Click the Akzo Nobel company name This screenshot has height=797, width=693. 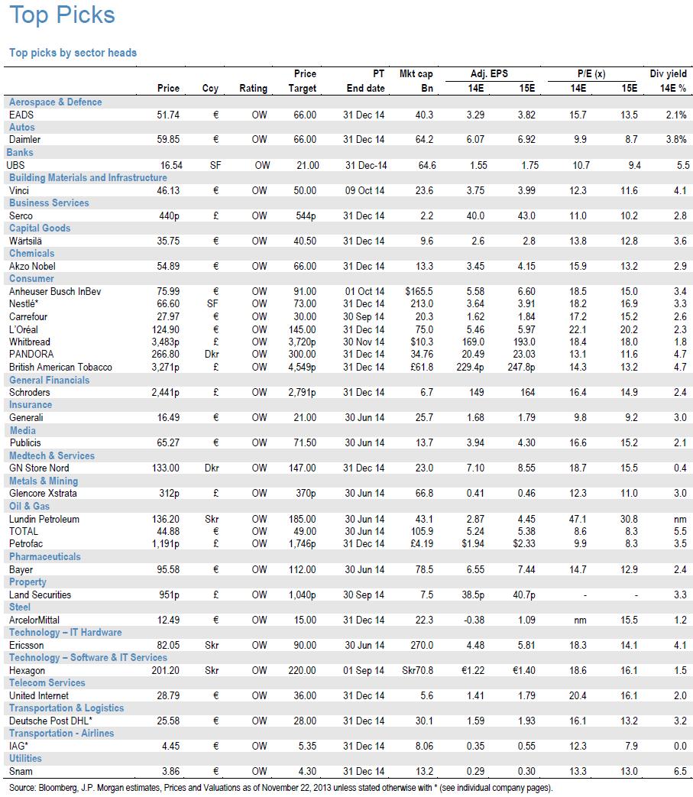tap(33, 267)
